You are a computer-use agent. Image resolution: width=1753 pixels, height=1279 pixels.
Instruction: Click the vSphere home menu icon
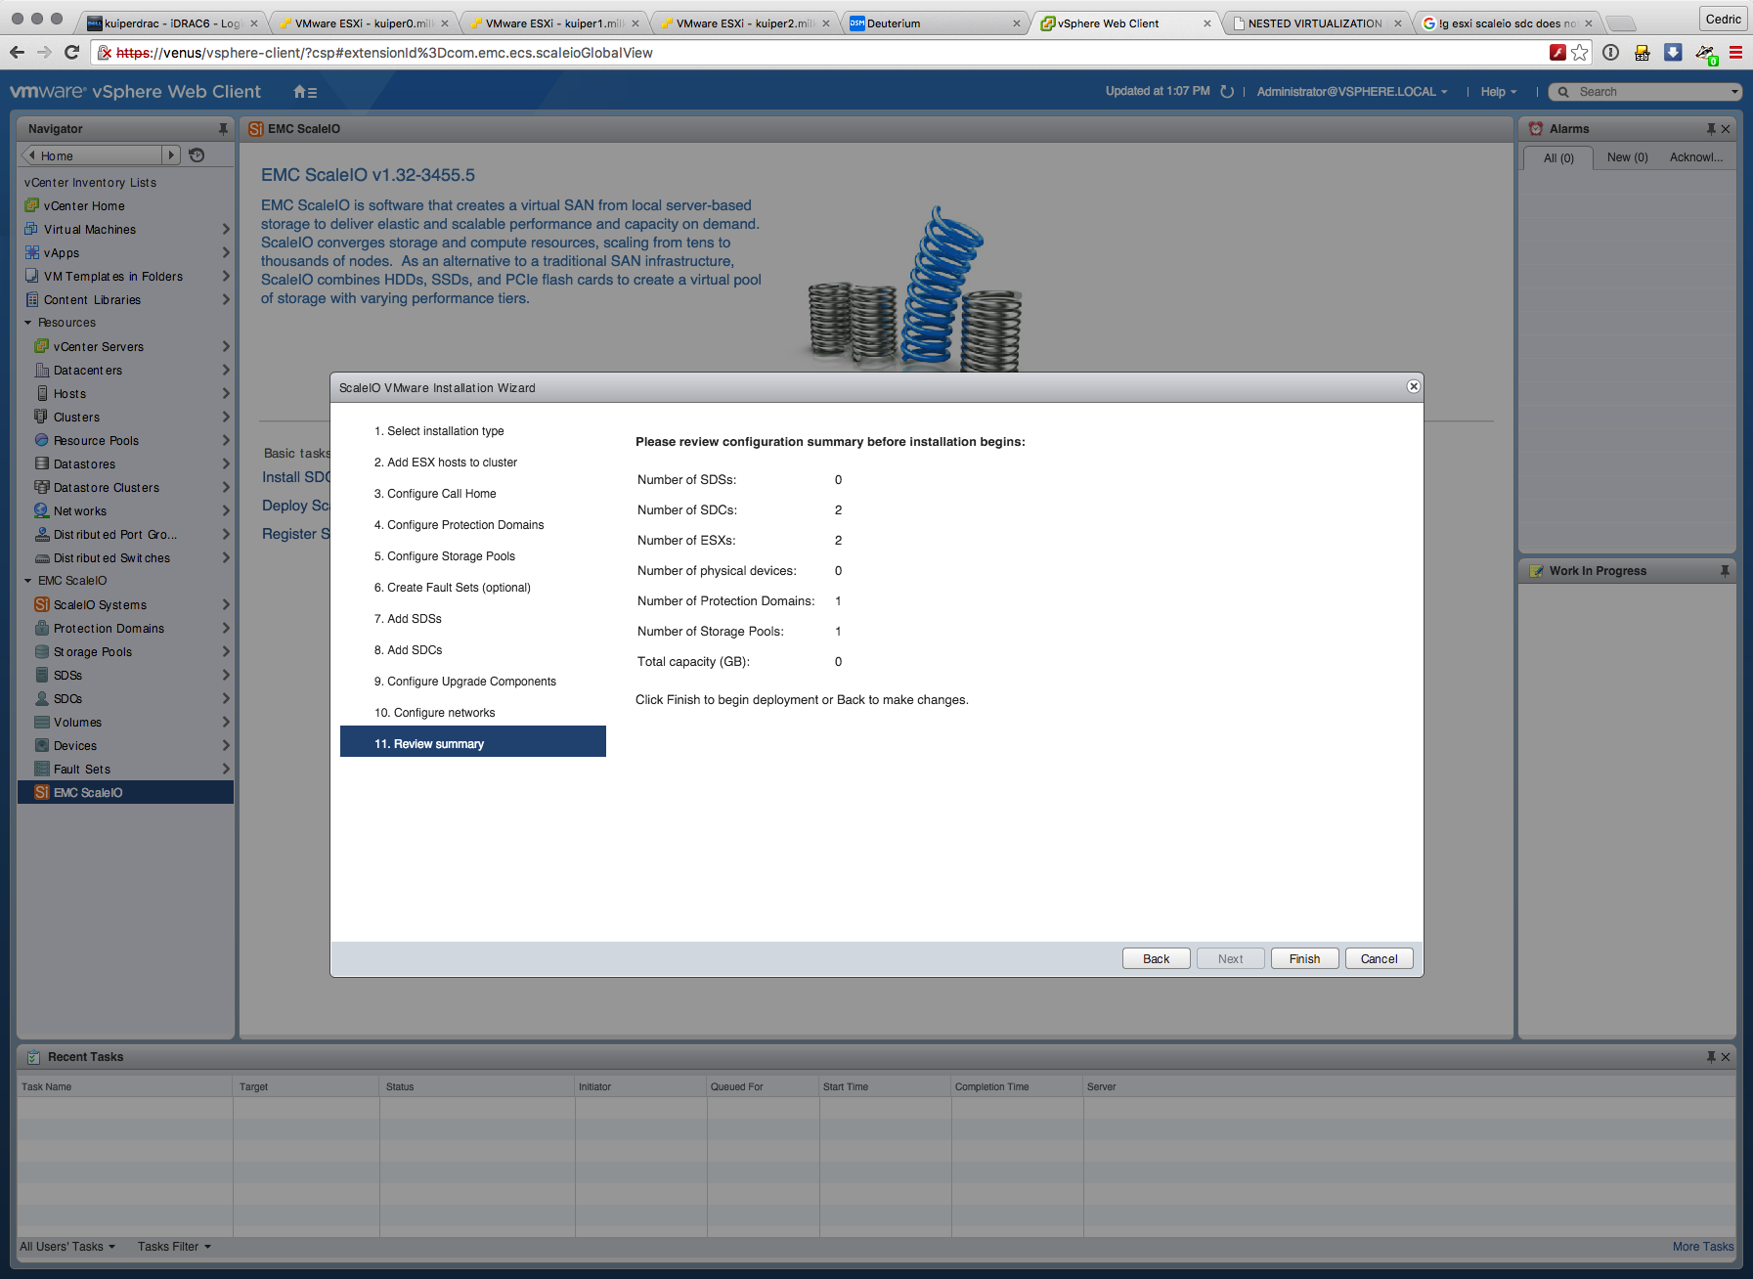(x=304, y=92)
